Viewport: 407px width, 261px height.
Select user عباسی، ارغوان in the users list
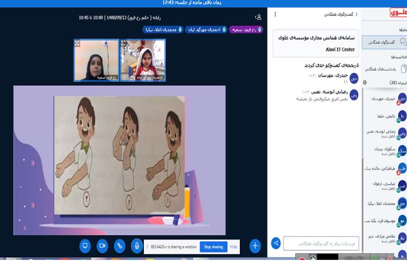click(385, 185)
